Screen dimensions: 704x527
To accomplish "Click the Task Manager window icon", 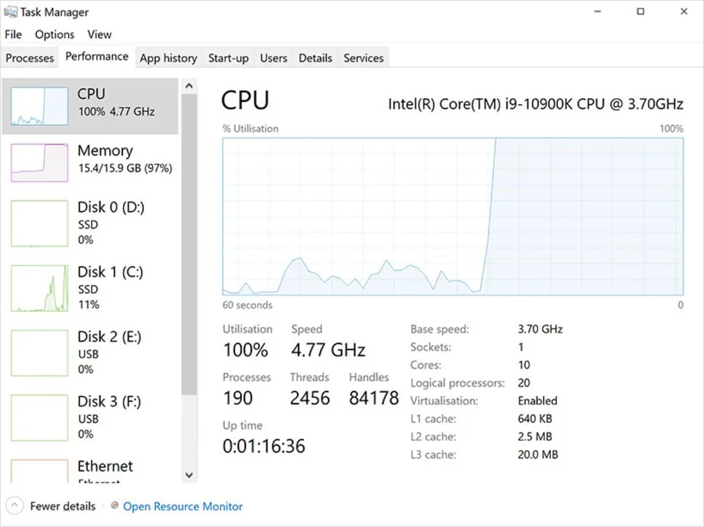I will tap(10, 11).
